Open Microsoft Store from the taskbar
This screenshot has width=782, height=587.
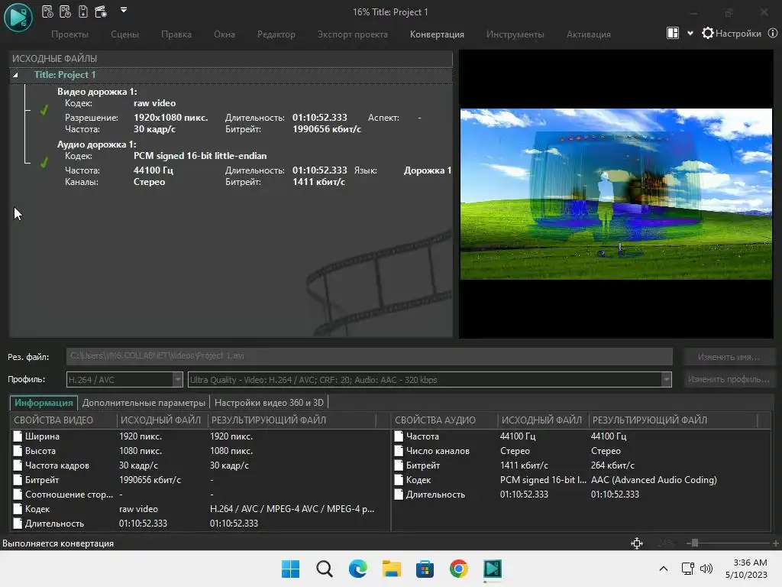(x=425, y=569)
